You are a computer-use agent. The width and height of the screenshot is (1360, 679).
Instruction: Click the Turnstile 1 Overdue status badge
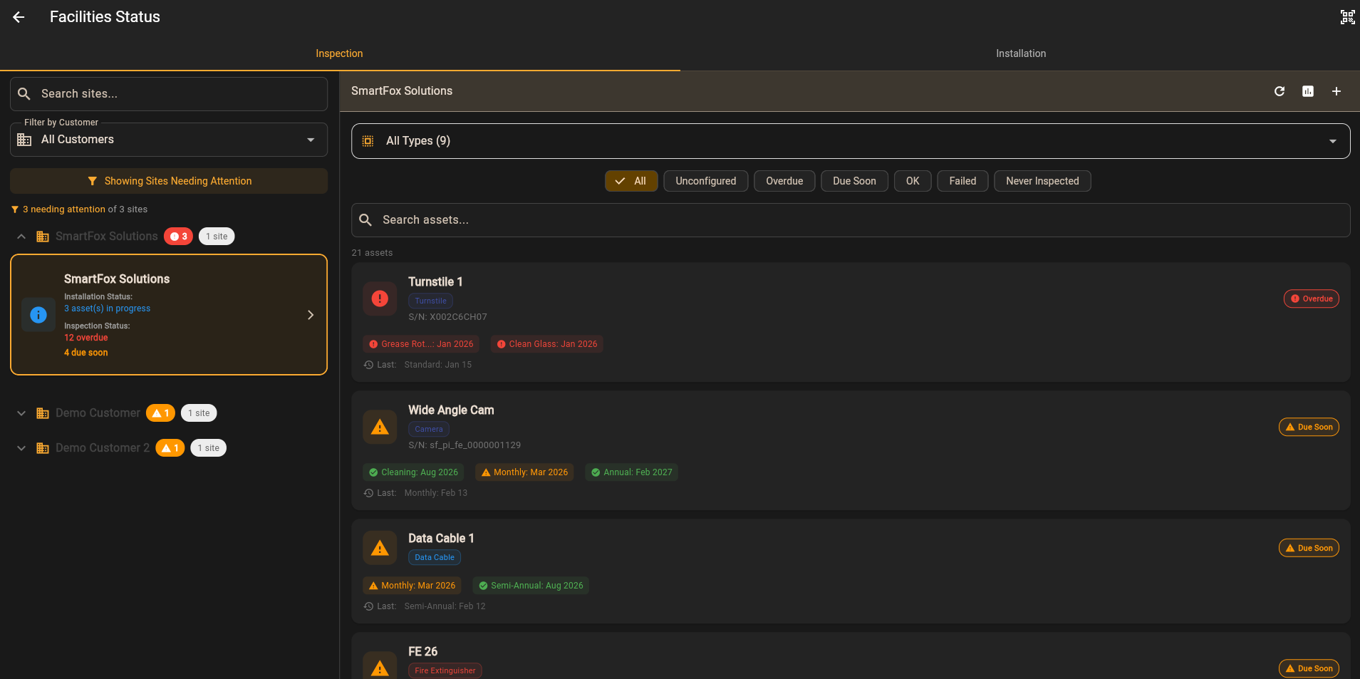pos(1312,299)
